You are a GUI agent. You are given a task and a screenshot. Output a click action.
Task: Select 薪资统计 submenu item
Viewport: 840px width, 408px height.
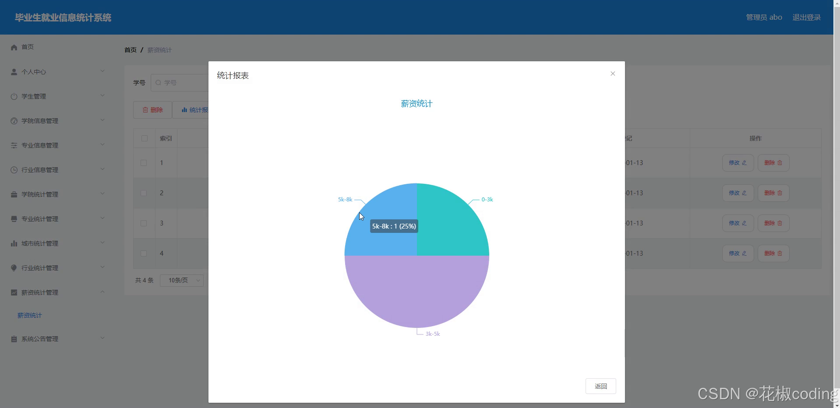click(30, 316)
